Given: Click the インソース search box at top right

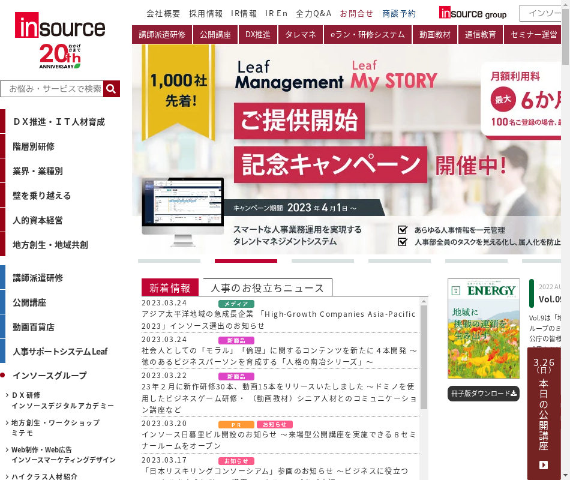Looking at the screenshot, I should [x=541, y=13].
